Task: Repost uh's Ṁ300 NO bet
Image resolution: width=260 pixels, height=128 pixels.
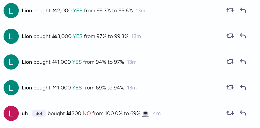Action: (x=230, y=113)
